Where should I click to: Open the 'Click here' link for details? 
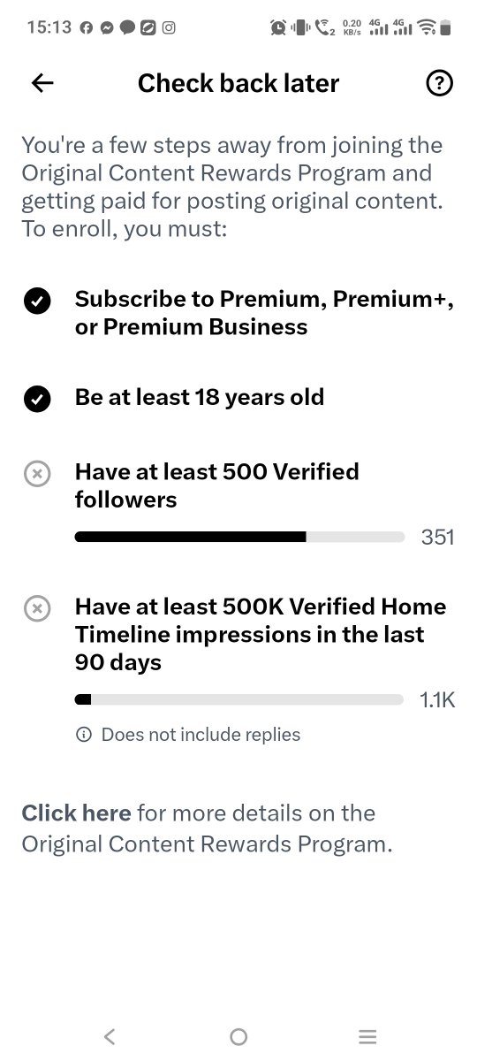point(76,813)
